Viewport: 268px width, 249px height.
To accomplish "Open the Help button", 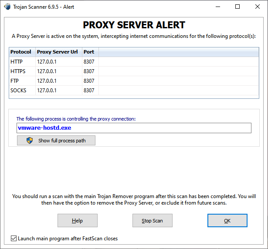I will pos(78,220).
